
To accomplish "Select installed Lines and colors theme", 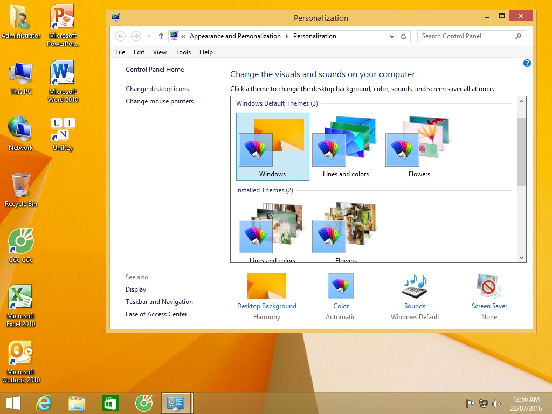I will 272,232.
